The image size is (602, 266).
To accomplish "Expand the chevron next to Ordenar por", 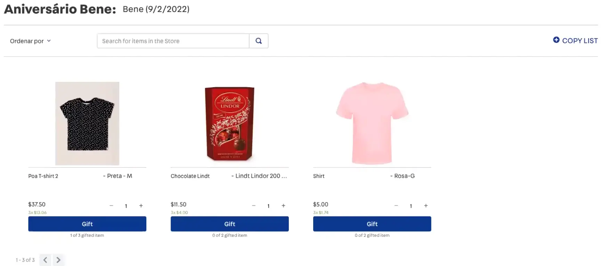I will click(x=49, y=41).
